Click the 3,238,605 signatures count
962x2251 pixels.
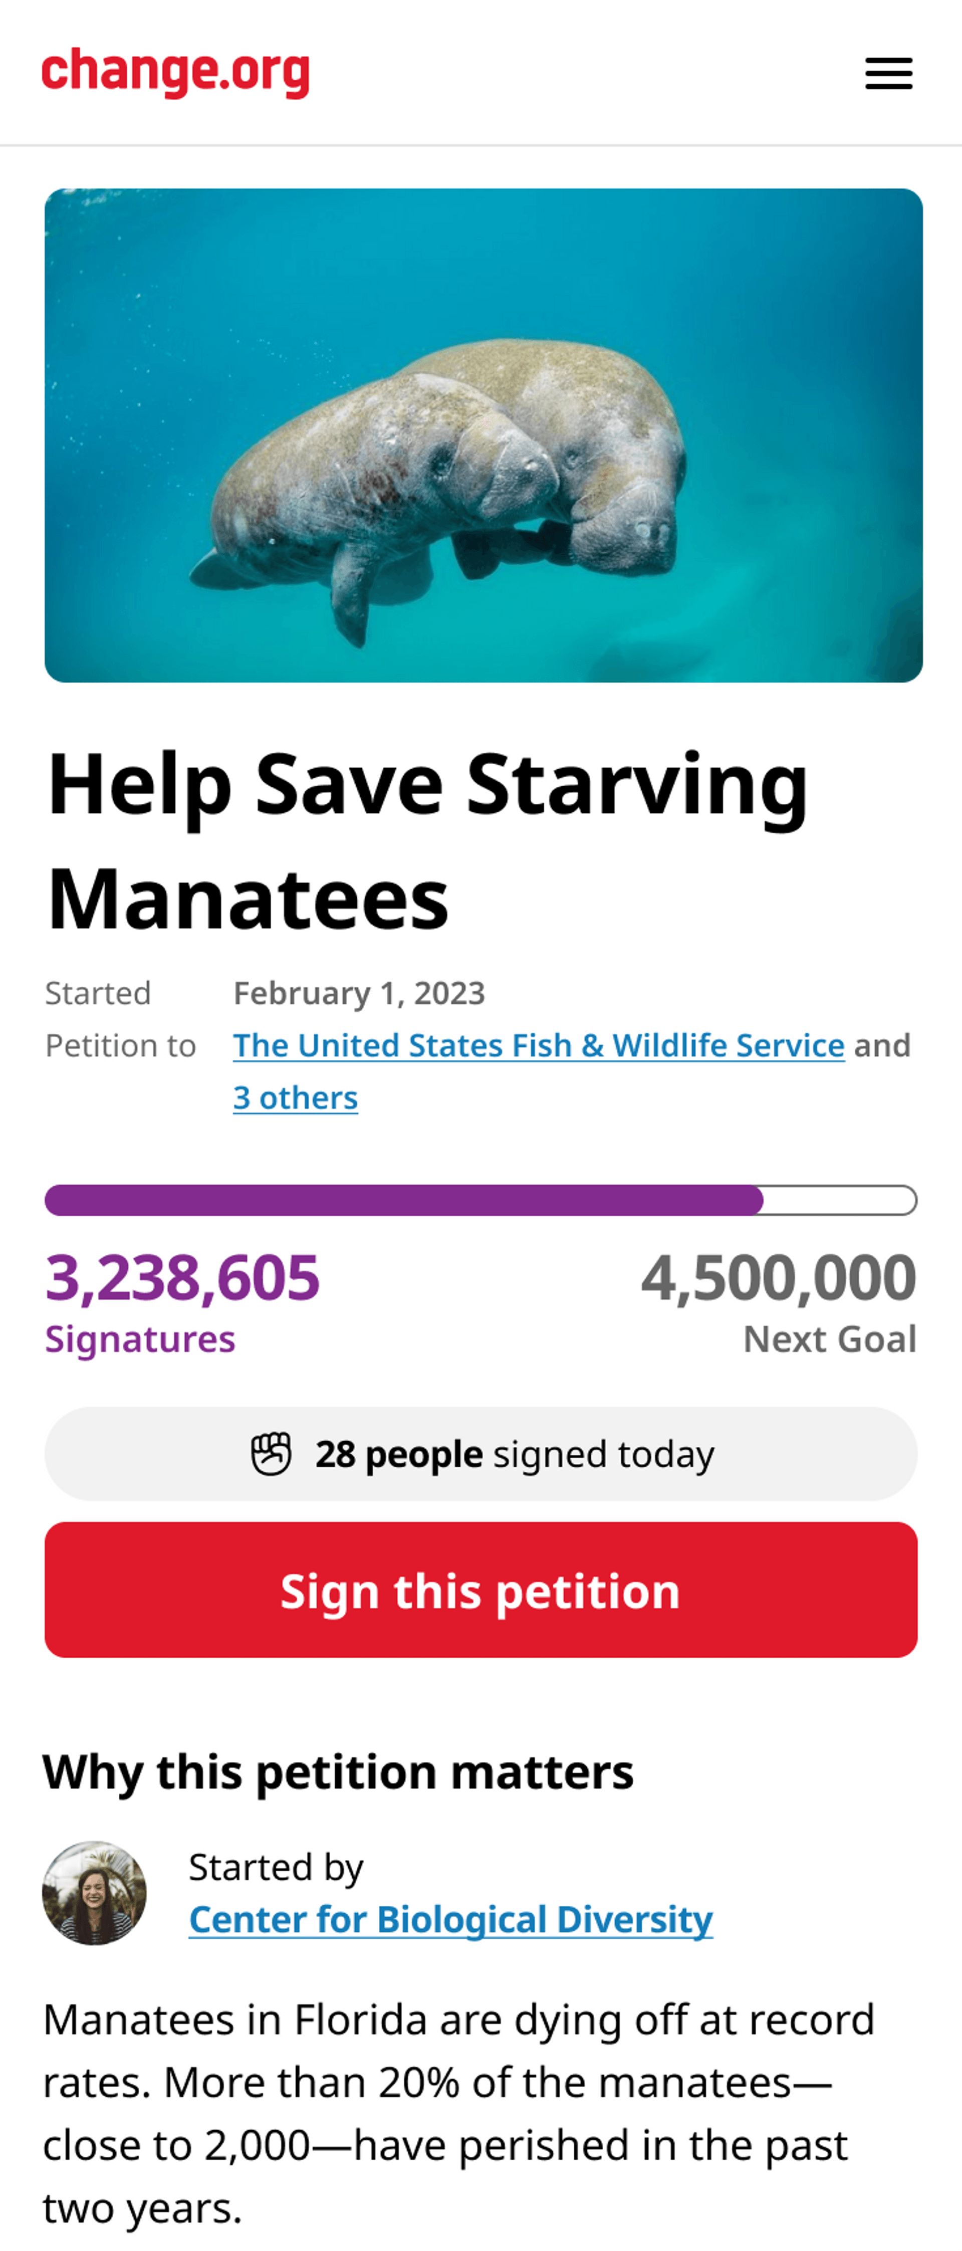(182, 1277)
